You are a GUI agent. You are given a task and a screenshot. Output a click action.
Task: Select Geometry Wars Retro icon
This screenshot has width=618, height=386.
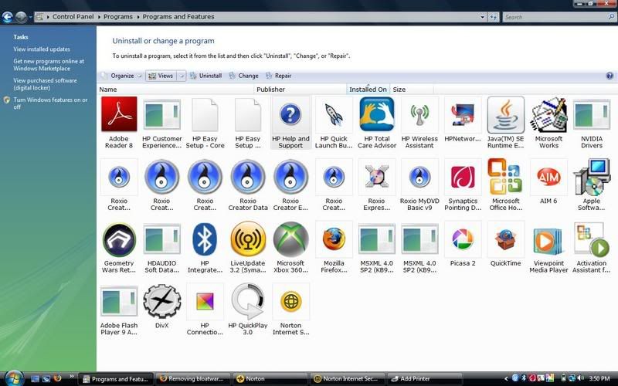click(x=119, y=239)
